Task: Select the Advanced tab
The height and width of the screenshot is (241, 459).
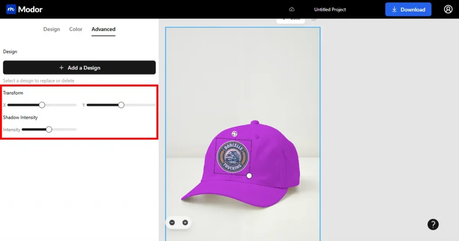Action: pos(104,29)
